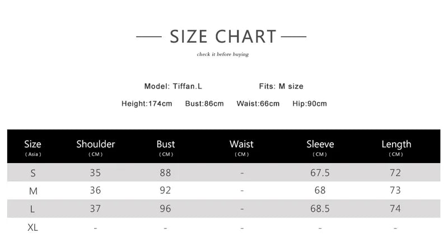Select the S size row label
Screen dimensions: 448x237
[x=33, y=173]
